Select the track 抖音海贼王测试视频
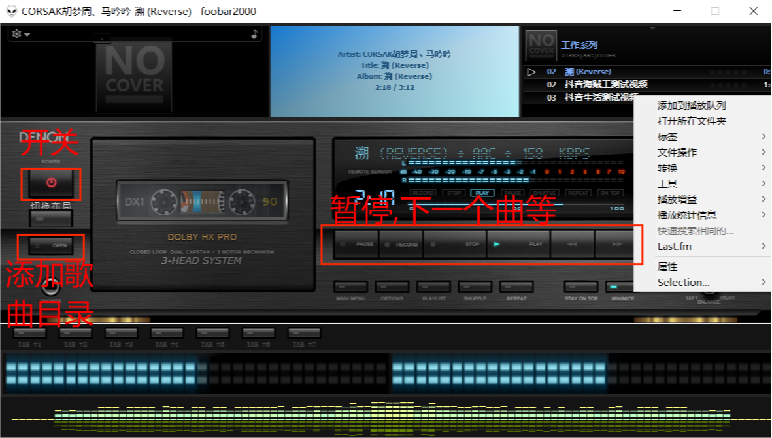This screenshot has height=438, width=772. [x=605, y=85]
